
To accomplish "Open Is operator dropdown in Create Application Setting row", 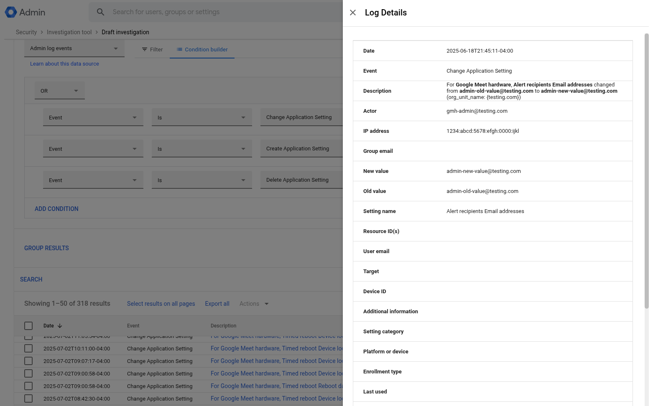I will pyautogui.click(x=202, y=149).
